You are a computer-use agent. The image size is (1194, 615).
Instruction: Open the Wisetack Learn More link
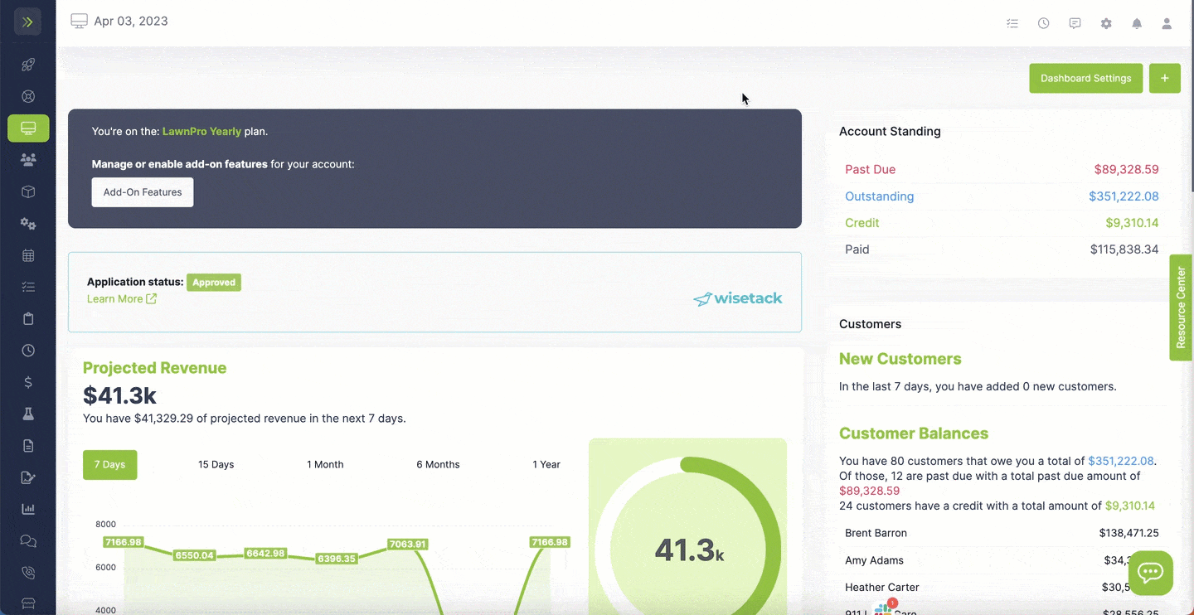[x=122, y=299]
